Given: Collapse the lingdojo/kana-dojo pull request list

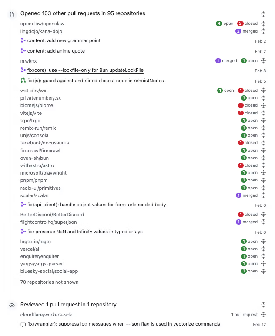Looking at the screenshot, I should (x=263, y=31).
